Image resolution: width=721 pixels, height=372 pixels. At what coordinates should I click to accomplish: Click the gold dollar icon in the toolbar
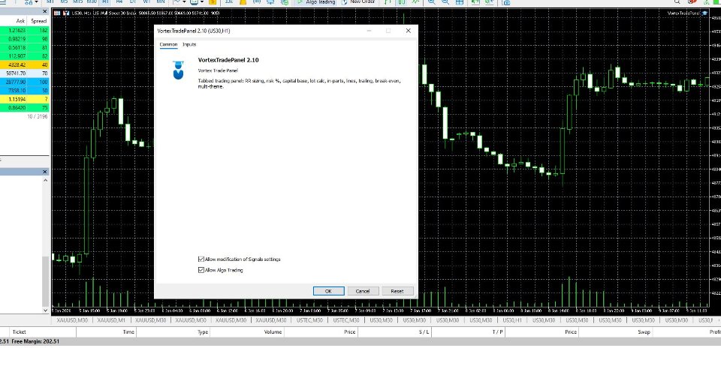click(213, 1)
